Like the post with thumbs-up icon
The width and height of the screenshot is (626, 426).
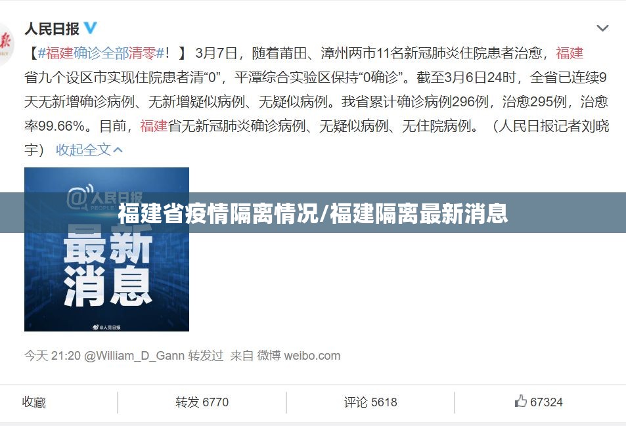click(x=539, y=402)
